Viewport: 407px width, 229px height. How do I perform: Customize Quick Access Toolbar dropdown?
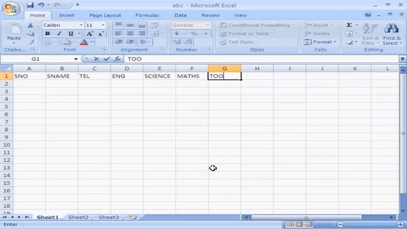pos(78,5)
